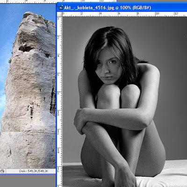This screenshot has height=187, width=187.
Task: Click the black-and-white portrait canvas
Action: [125, 102]
